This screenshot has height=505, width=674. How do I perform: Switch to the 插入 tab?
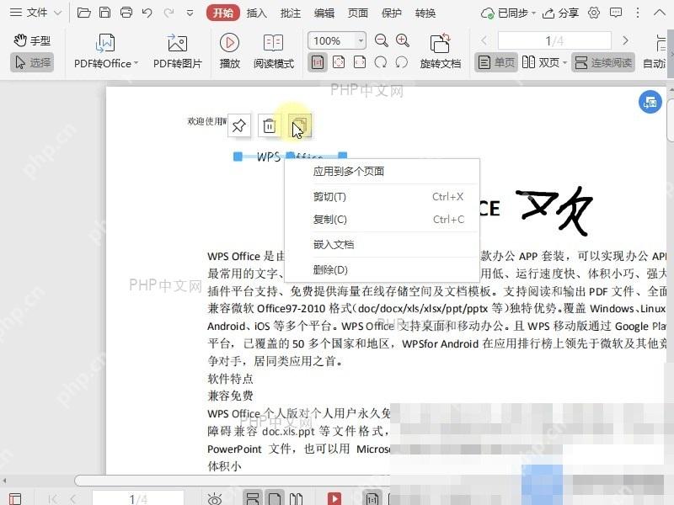pyautogui.click(x=257, y=13)
